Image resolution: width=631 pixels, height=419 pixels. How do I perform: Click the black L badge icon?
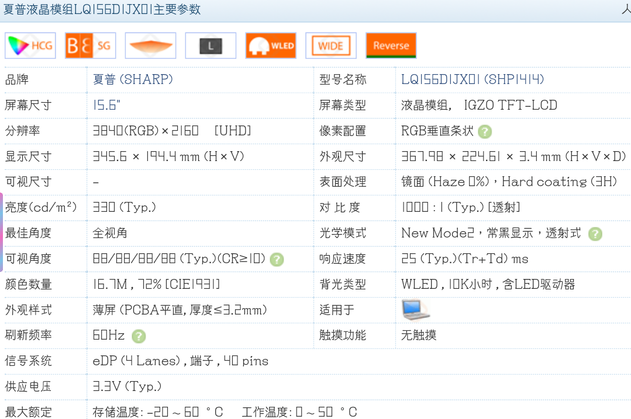pyautogui.click(x=211, y=46)
